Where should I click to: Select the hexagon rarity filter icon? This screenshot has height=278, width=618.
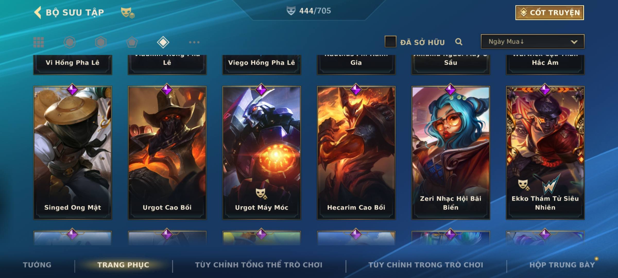tap(101, 42)
